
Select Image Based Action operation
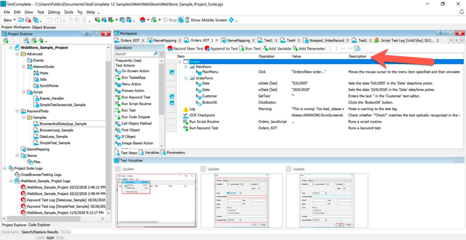pyautogui.click(x=134, y=143)
